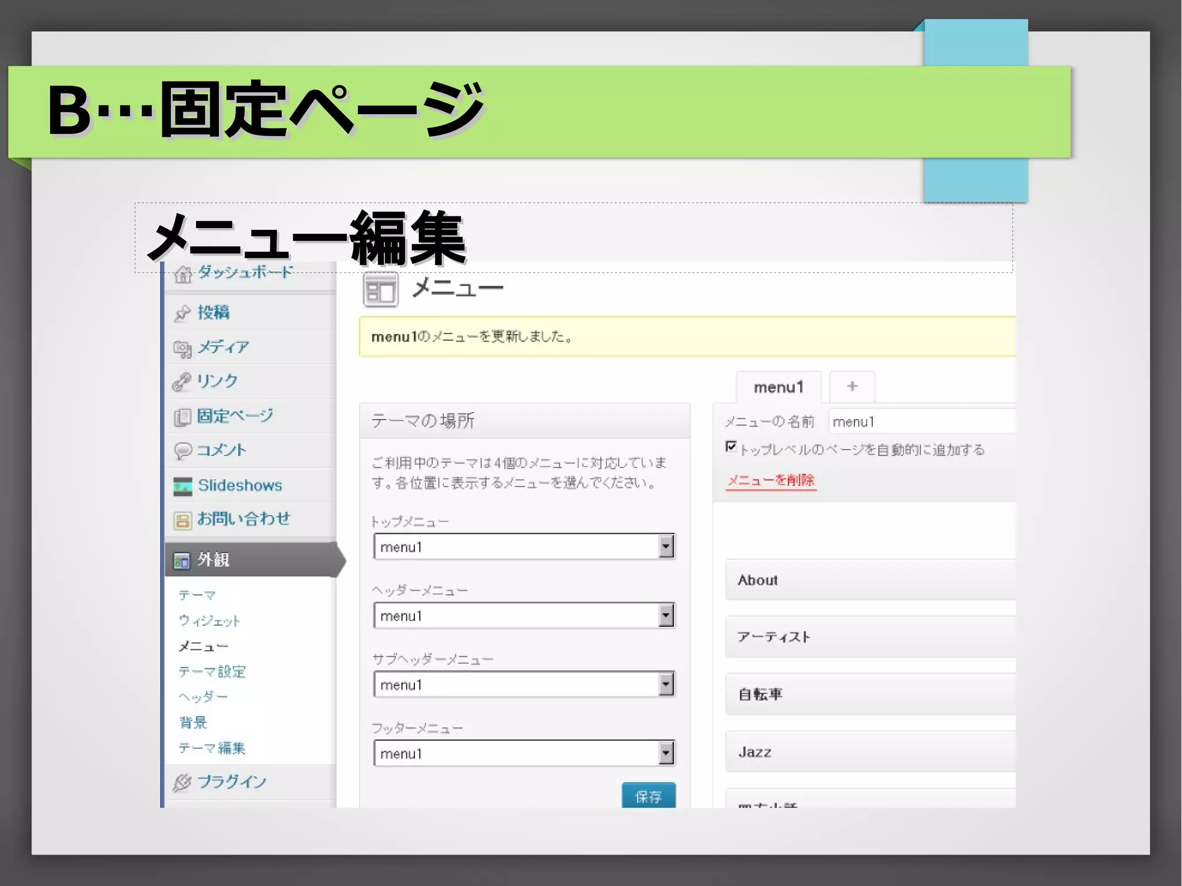Go to テーマ under 外観

tap(197, 595)
